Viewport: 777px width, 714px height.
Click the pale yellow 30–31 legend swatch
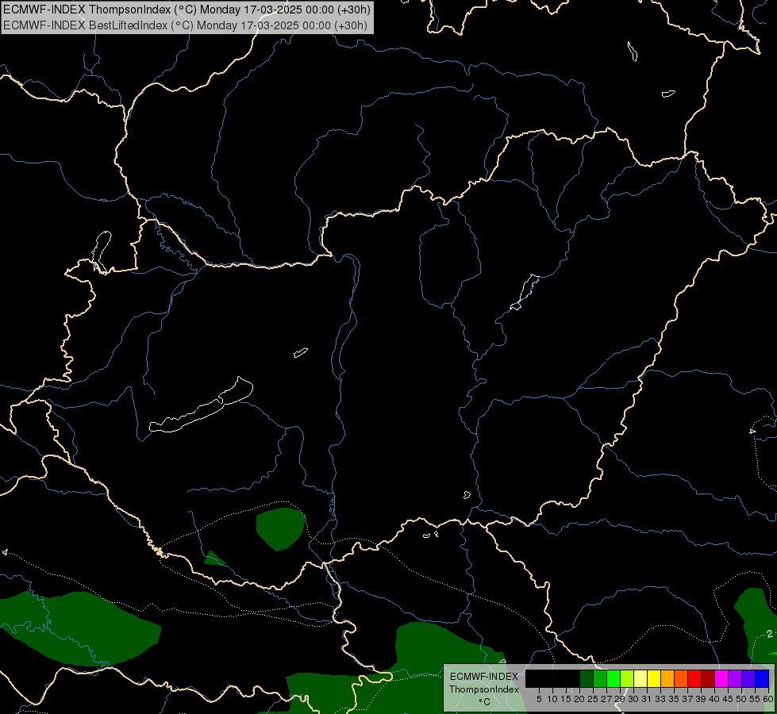[640, 678]
